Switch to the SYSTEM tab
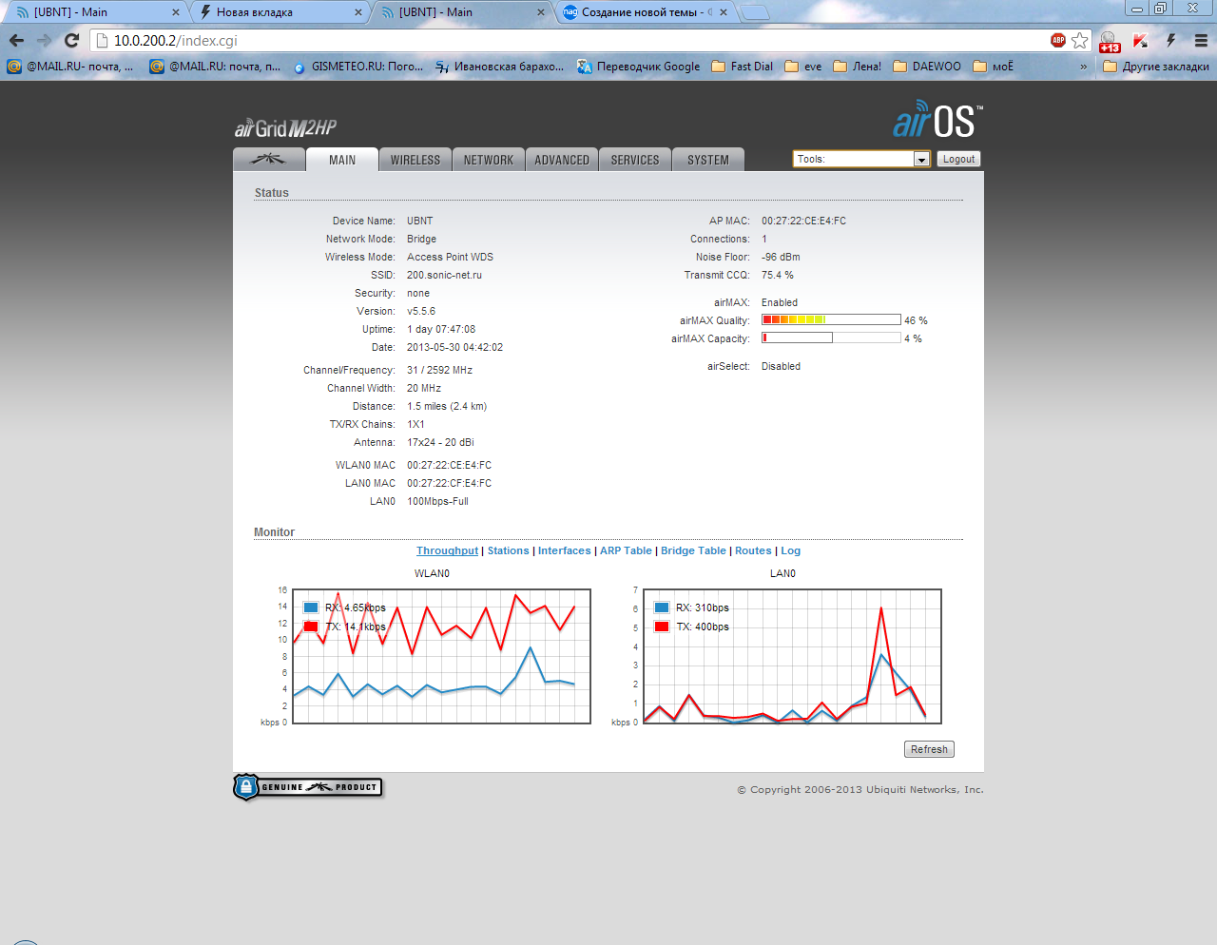 pyautogui.click(x=708, y=160)
